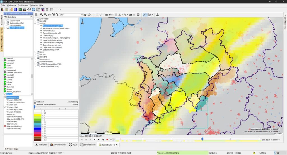Select the rectangle selection tool
287x155 pixels.
97,15
